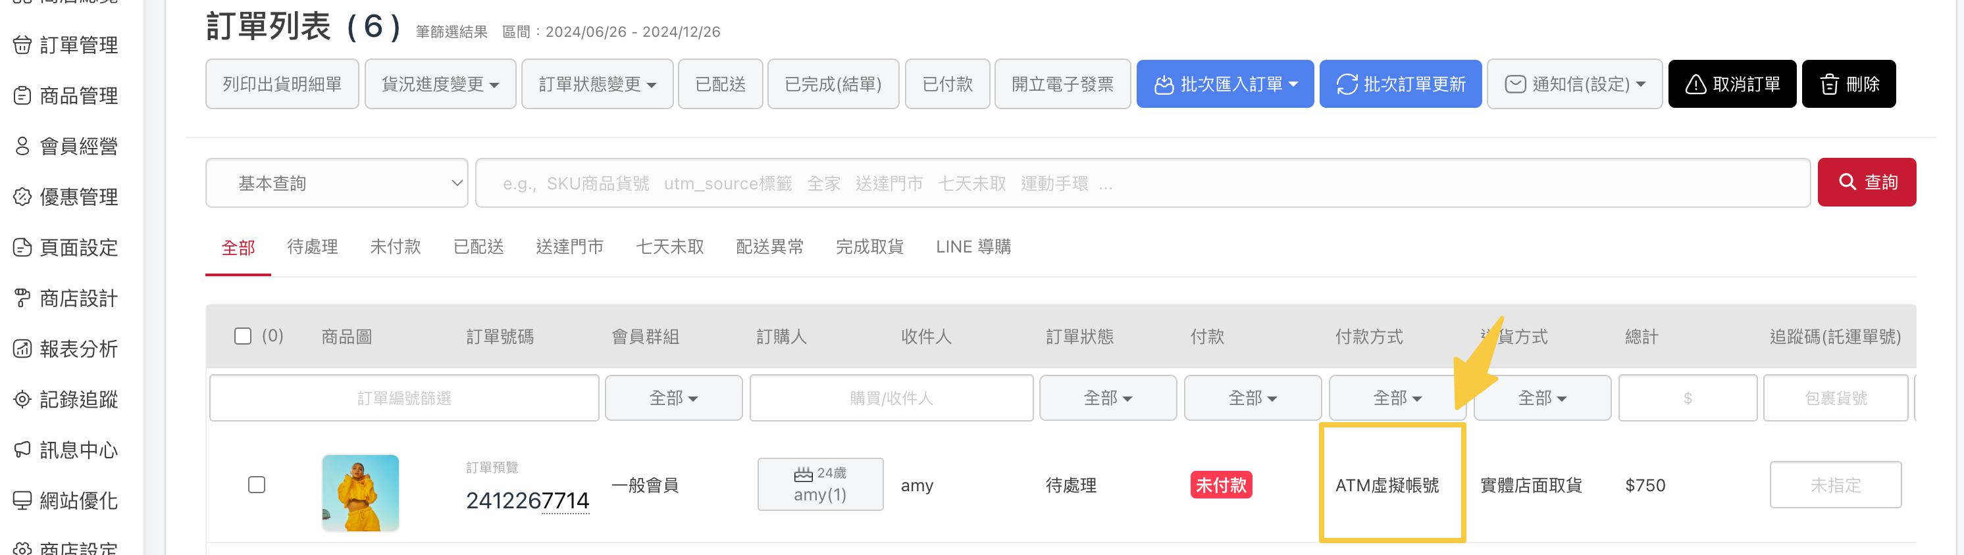Click the 已完成(結單) button
The height and width of the screenshot is (555, 1964).
click(833, 84)
